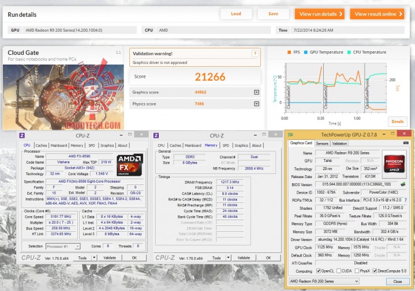The height and width of the screenshot is (291, 415).
Task: Switch to Sensors tab in GPU-Z
Action: pyautogui.click(x=322, y=143)
